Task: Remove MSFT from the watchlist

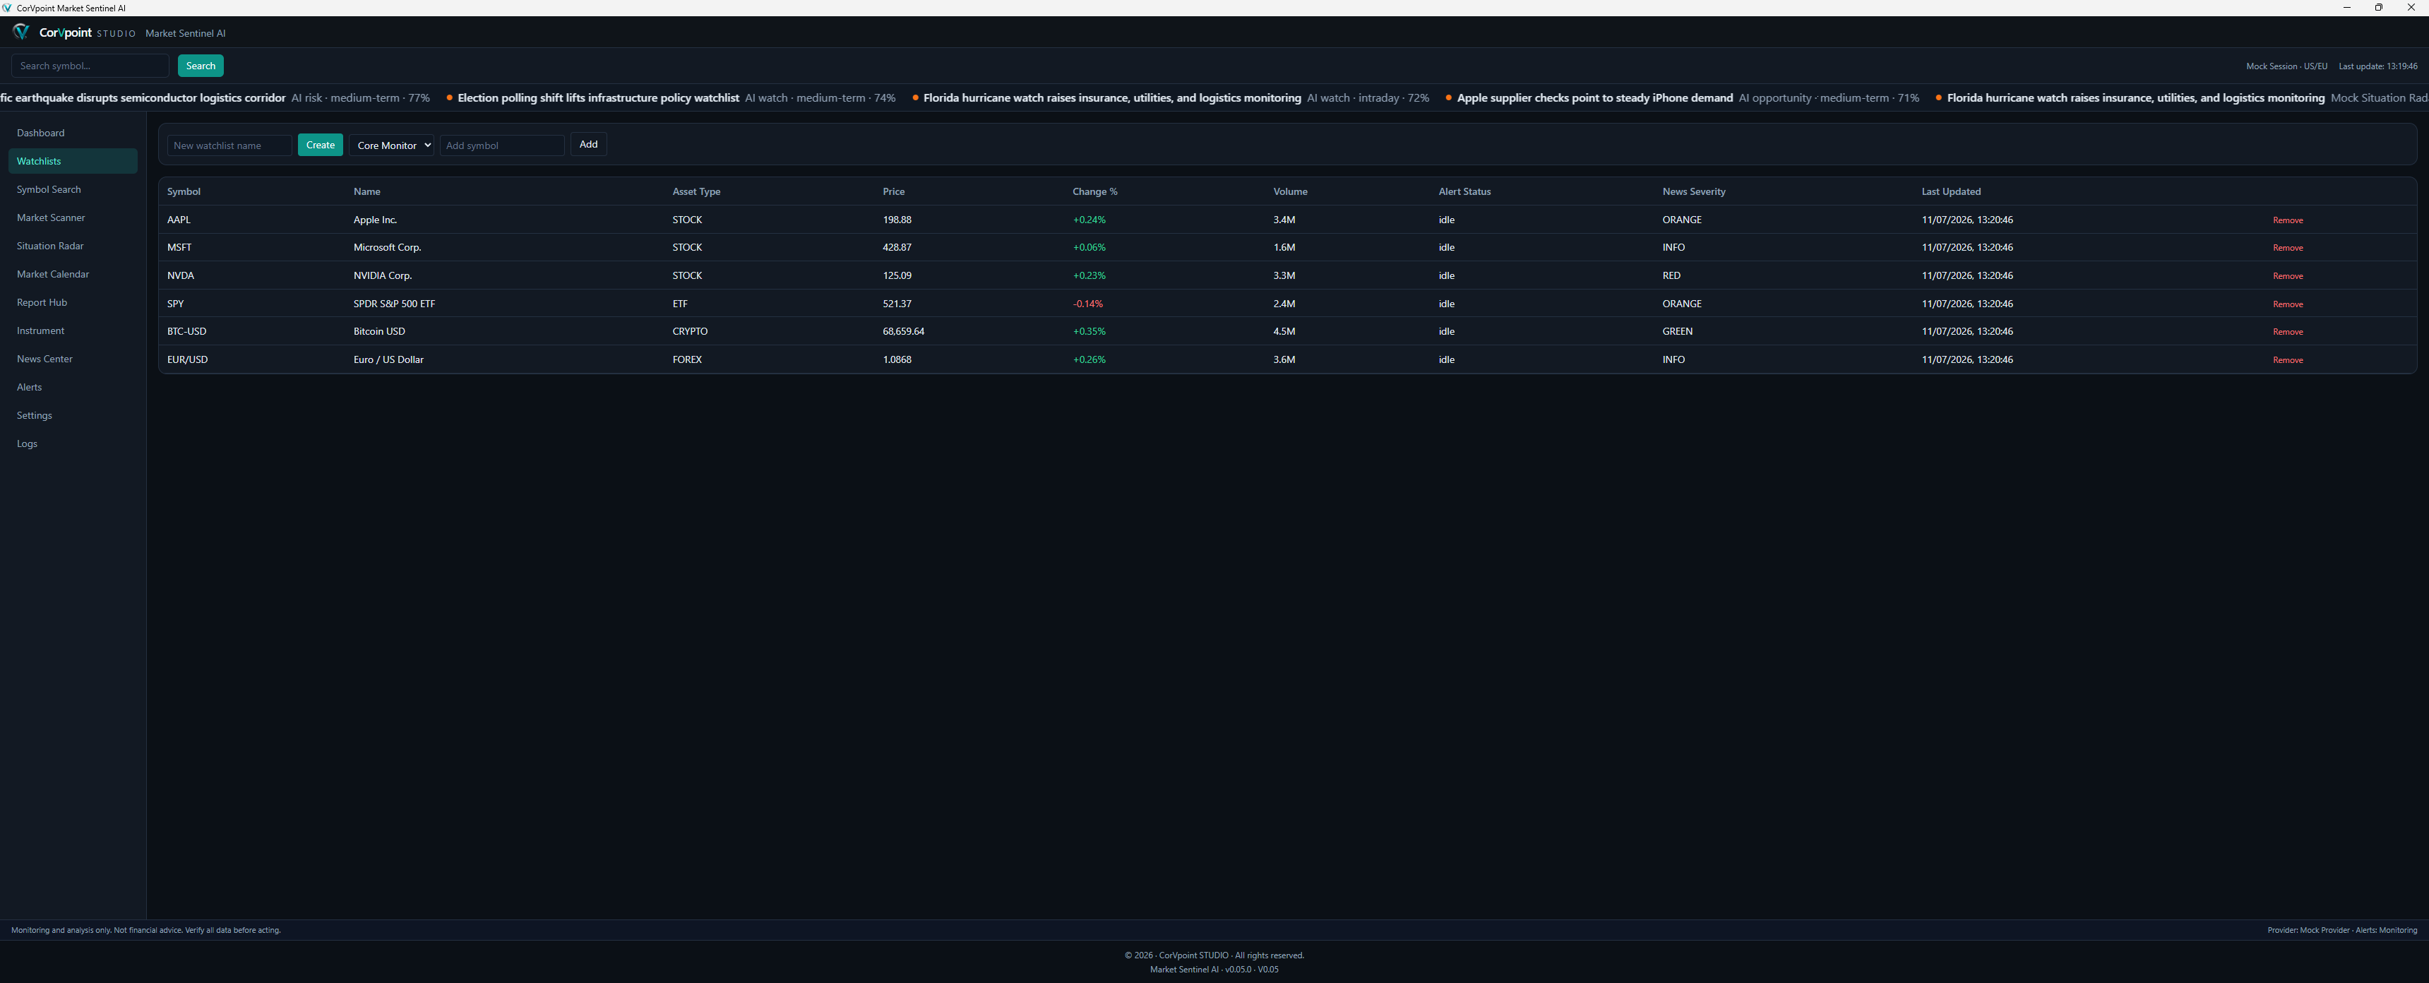Action: [x=2288, y=248]
